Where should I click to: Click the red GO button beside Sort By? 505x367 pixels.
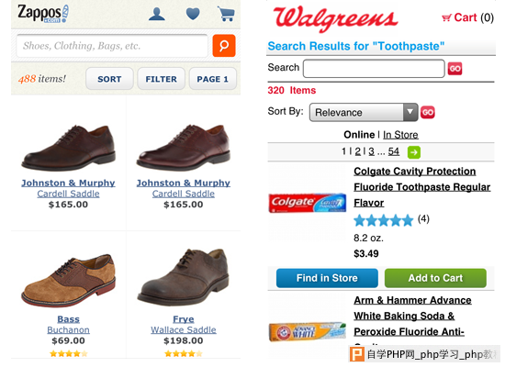click(x=427, y=112)
